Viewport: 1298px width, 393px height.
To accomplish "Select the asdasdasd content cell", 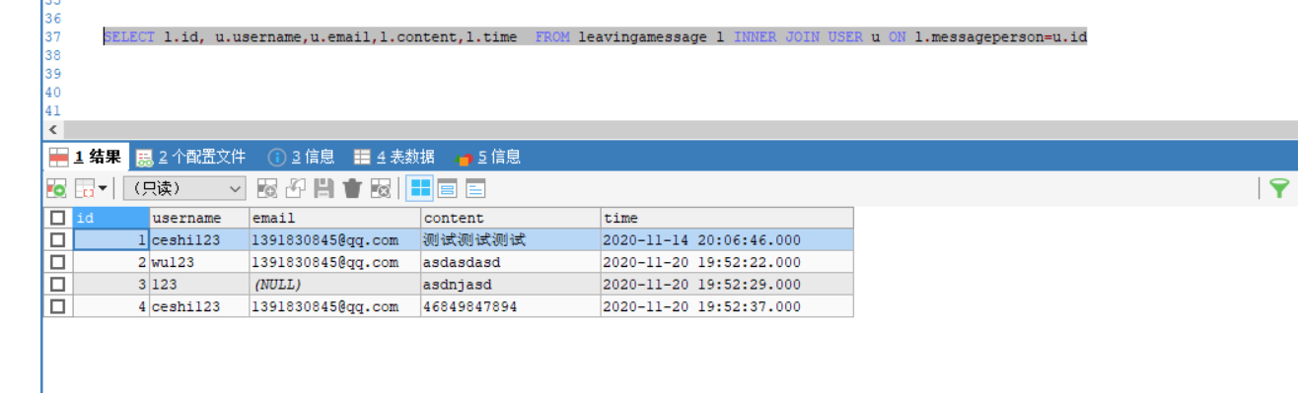I will [x=511, y=262].
